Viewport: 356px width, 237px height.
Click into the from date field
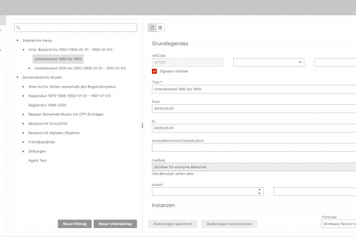click(254, 108)
